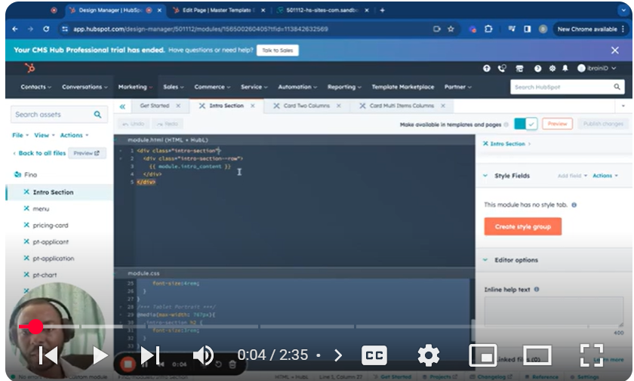Open Commerce navigation menu

click(x=212, y=87)
